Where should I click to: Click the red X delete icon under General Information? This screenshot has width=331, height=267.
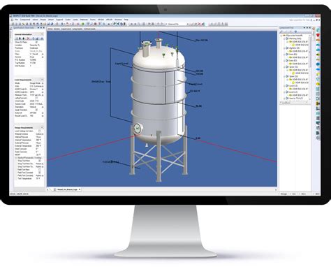[28, 38]
